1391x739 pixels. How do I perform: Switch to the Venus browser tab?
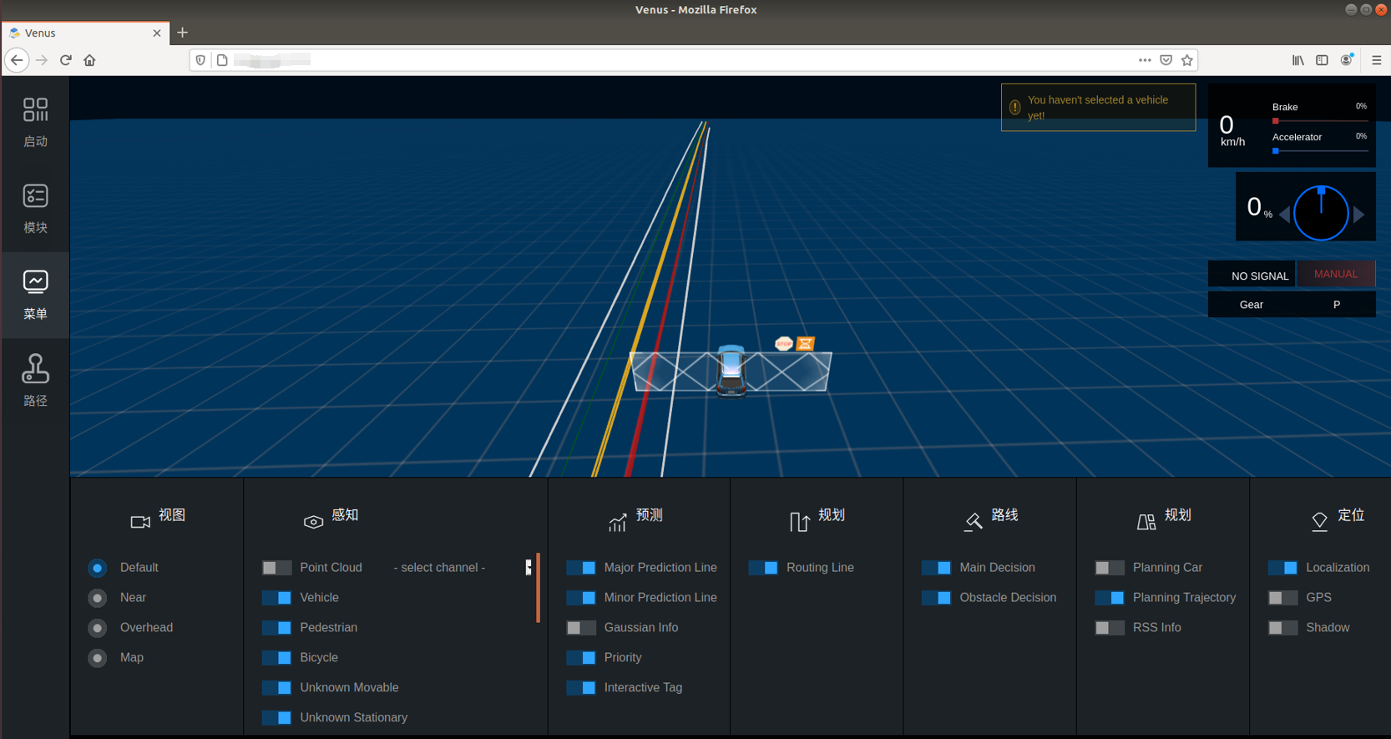click(x=83, y=33)
